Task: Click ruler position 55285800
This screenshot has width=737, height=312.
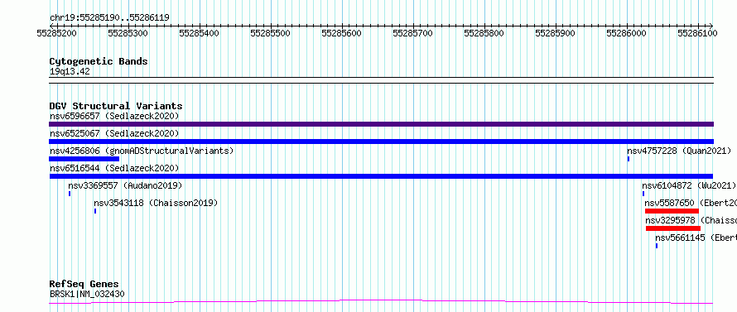Action: click(484, 33)
